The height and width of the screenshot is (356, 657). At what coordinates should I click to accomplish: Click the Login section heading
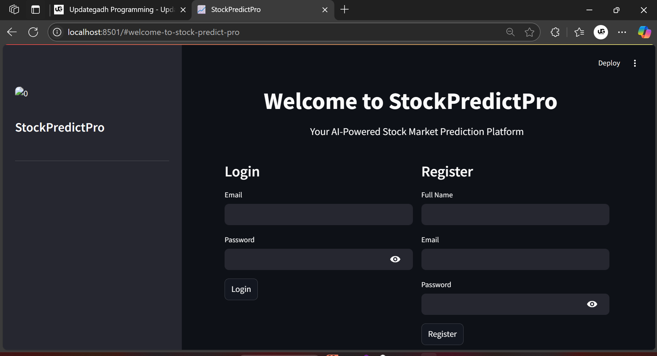tap(242, 172)
